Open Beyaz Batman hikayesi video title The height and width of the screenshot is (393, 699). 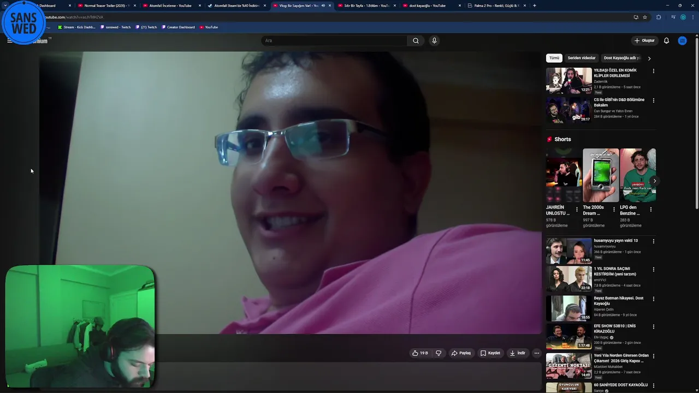tap(619, 301)
